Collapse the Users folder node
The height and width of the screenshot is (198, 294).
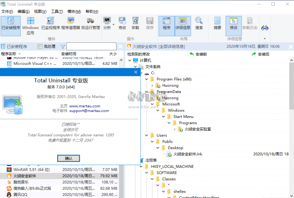click(x=146, y=135)
